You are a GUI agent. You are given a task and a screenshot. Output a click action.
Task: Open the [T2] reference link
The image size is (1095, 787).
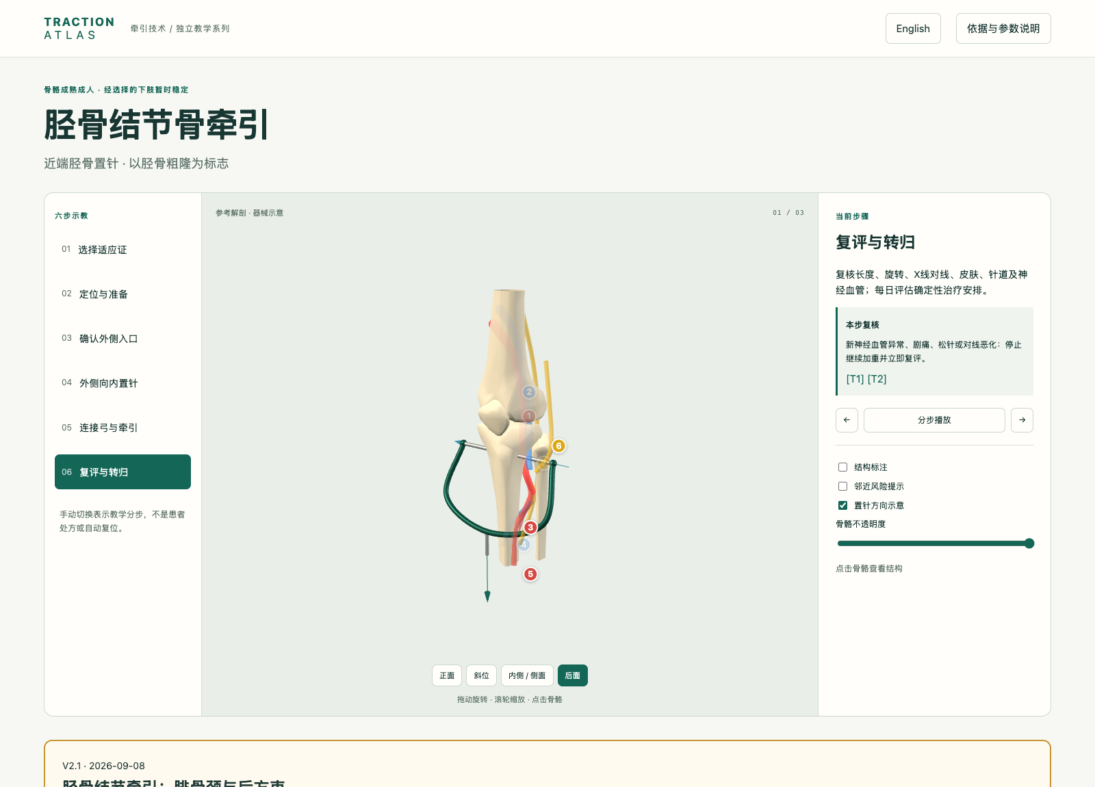(x=877, y=379)
